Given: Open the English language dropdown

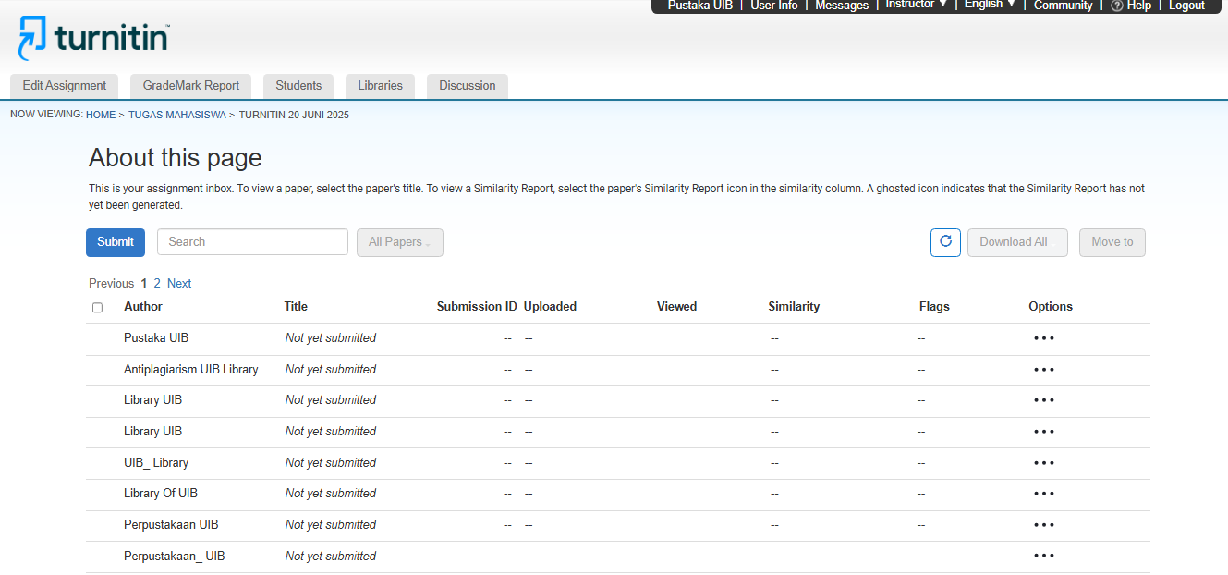Looking at the screenshot, I should pos(990,5).
